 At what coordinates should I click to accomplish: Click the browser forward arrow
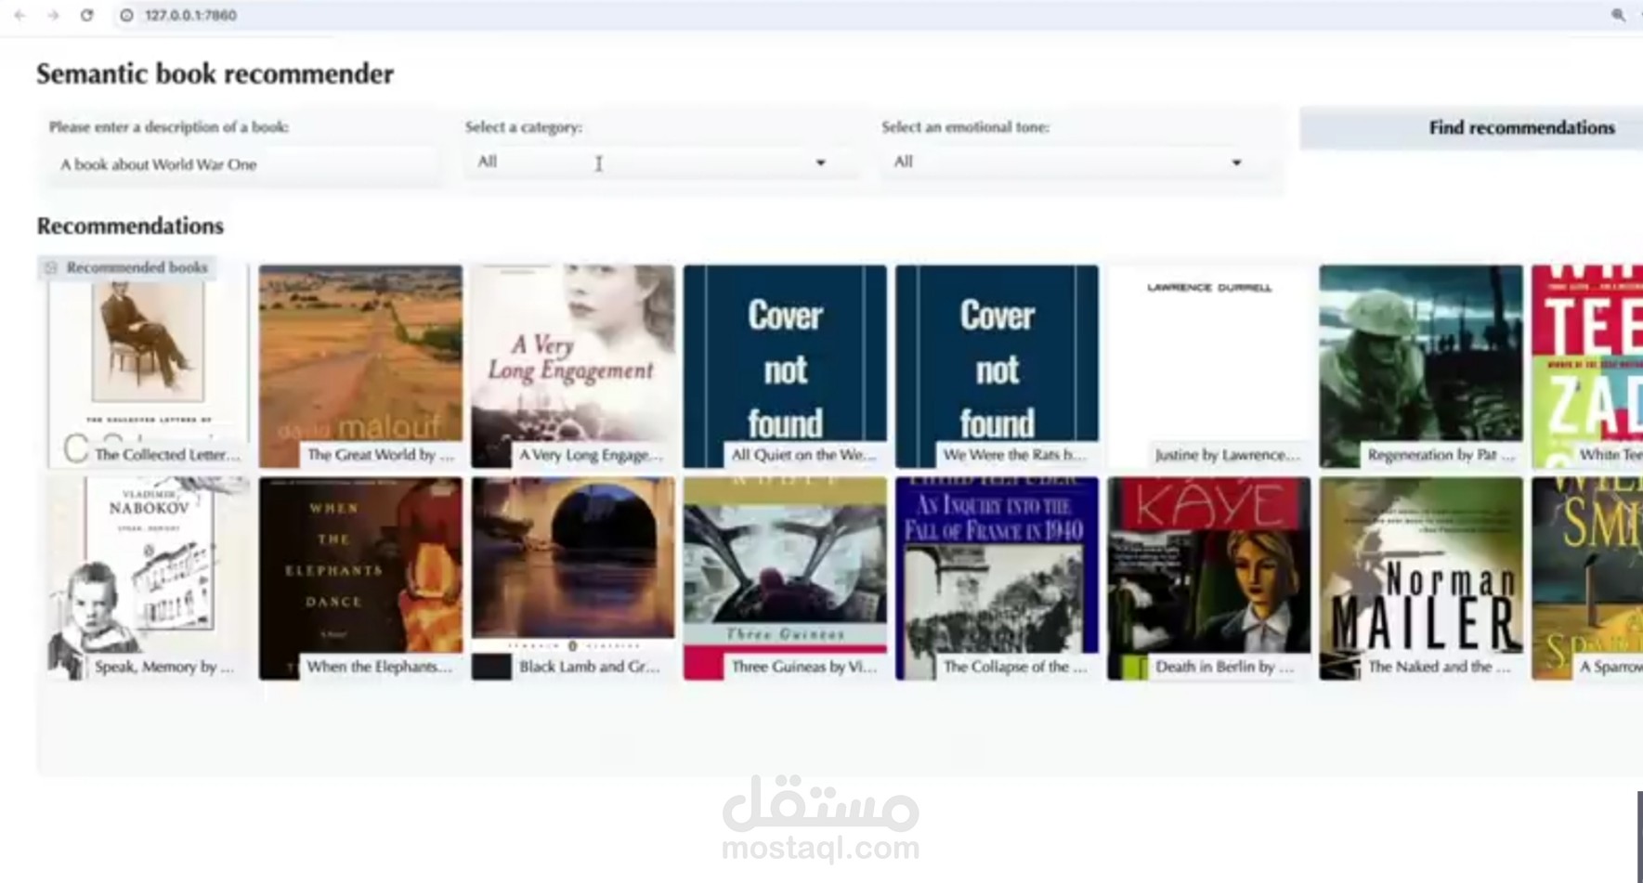(x=54, y=15)
